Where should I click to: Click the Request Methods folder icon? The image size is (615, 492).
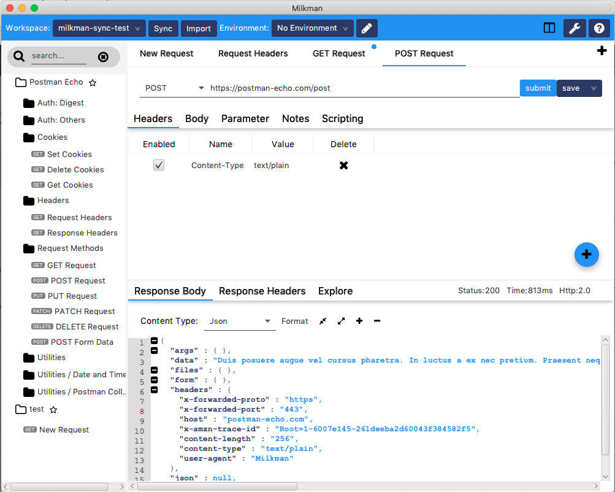click(29, 248)
